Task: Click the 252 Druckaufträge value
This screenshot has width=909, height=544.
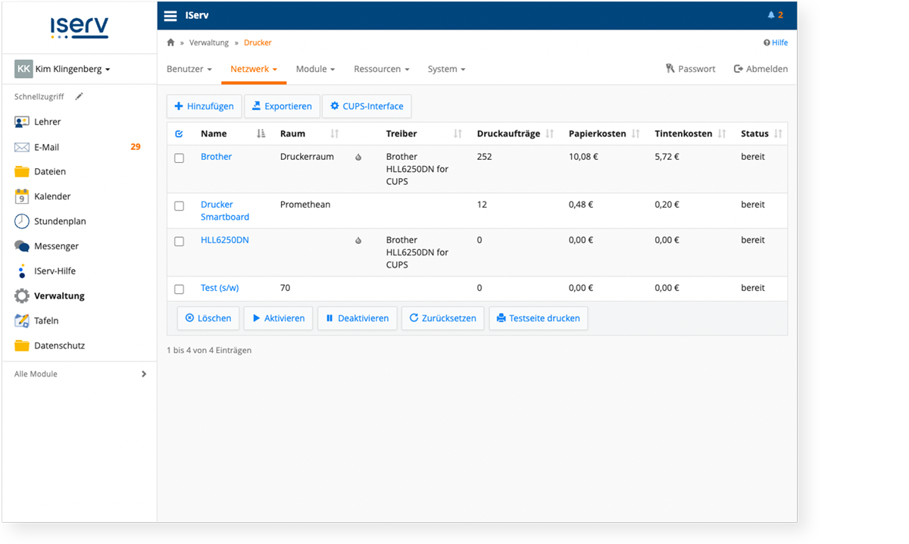Action: click(x=484, y=157)
